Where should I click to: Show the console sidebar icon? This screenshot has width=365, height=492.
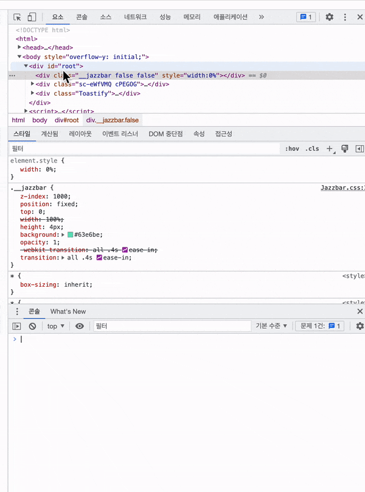pyautogui.click(x=16, y=326)
